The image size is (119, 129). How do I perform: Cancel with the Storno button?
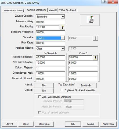pyautogui.click(x=91, y=124)
